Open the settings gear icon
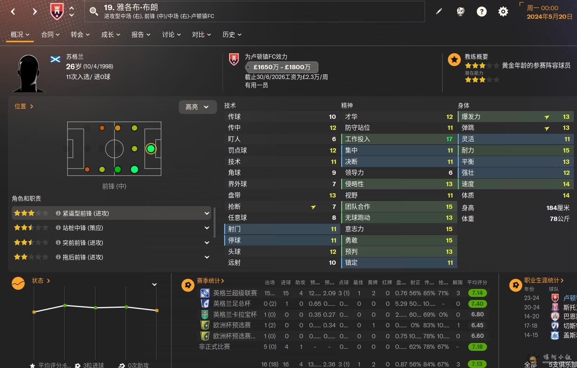This screenshot has height=368, width=577. [x=503, y=11]
